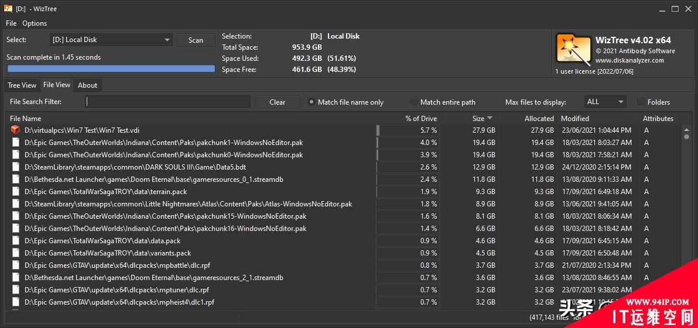Screen dimensions: 698x328
Task: Click file icon for pakchunk16-WindowsNoEditor.pak
Action: point(16,229)
